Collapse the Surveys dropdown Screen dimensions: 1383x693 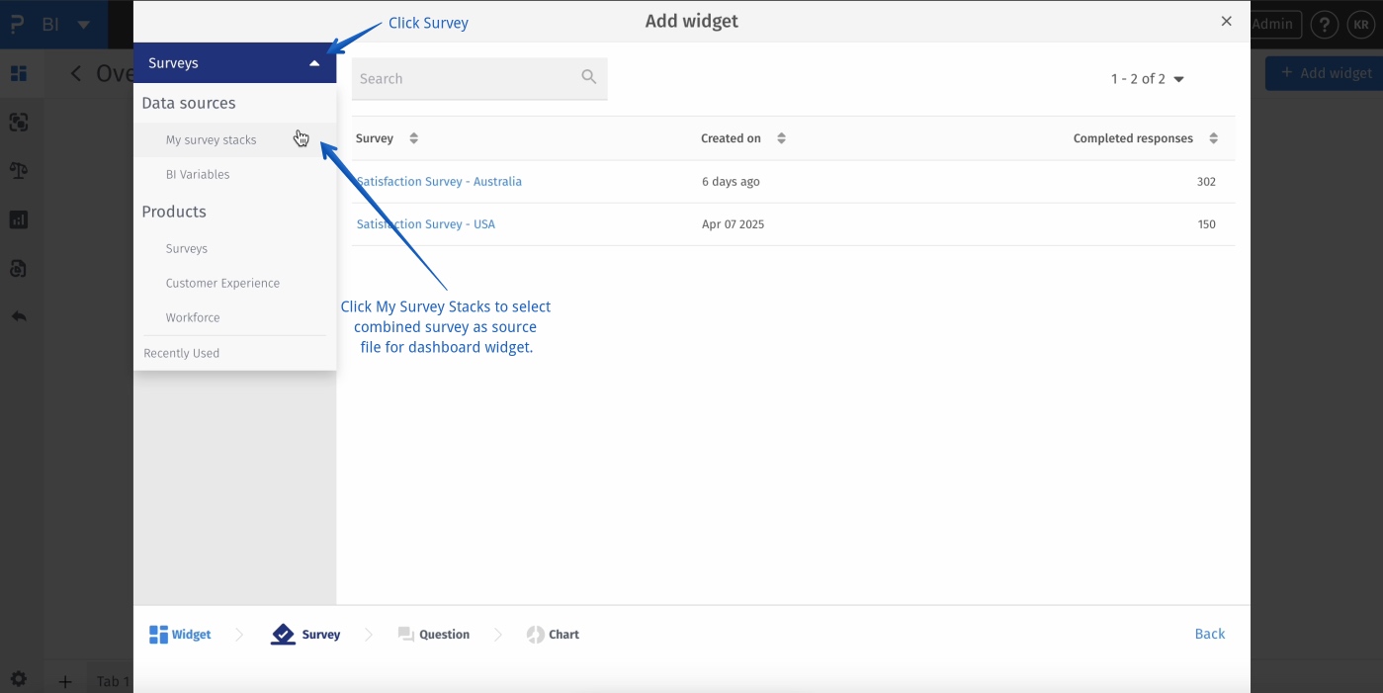[x=314, y=63]
